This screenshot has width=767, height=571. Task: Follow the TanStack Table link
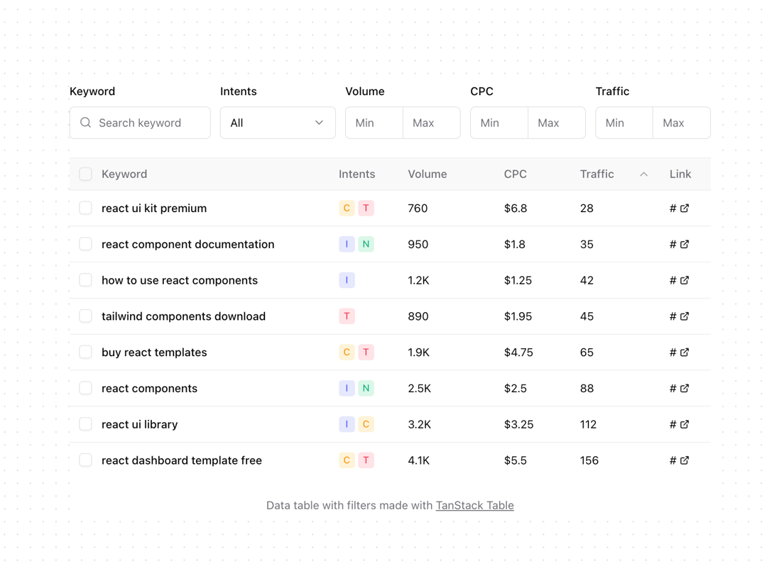pyautogui.click(x=475, y=506)
